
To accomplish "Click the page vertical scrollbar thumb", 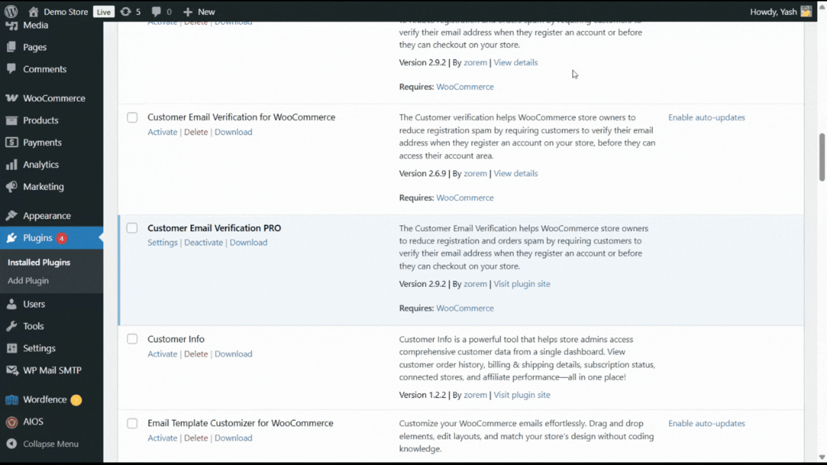I will (x=822, y=157).
